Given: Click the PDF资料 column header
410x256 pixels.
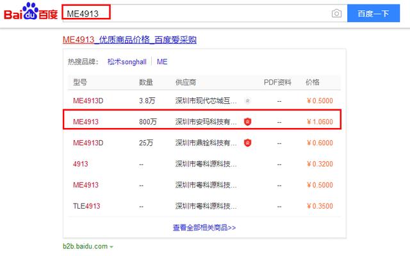Looking at the screenshot, I should (x=277, y=83).
